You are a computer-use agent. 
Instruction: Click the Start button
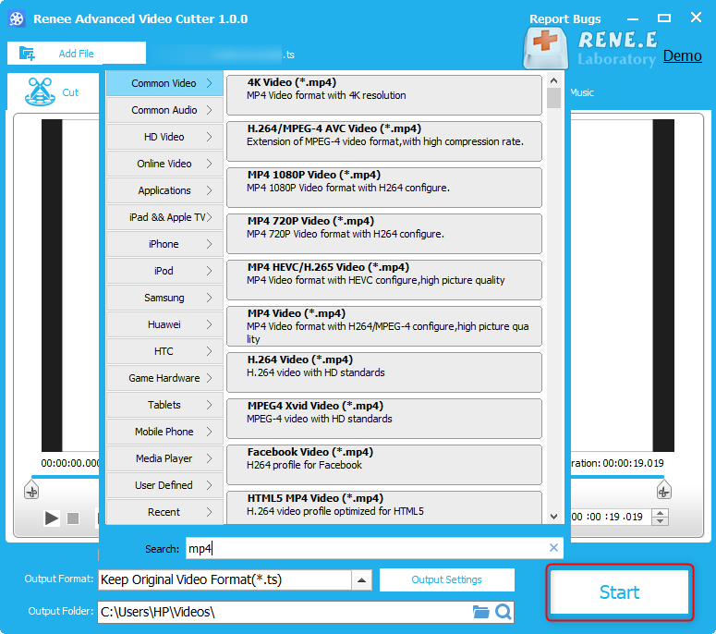(x=620, y=592)
